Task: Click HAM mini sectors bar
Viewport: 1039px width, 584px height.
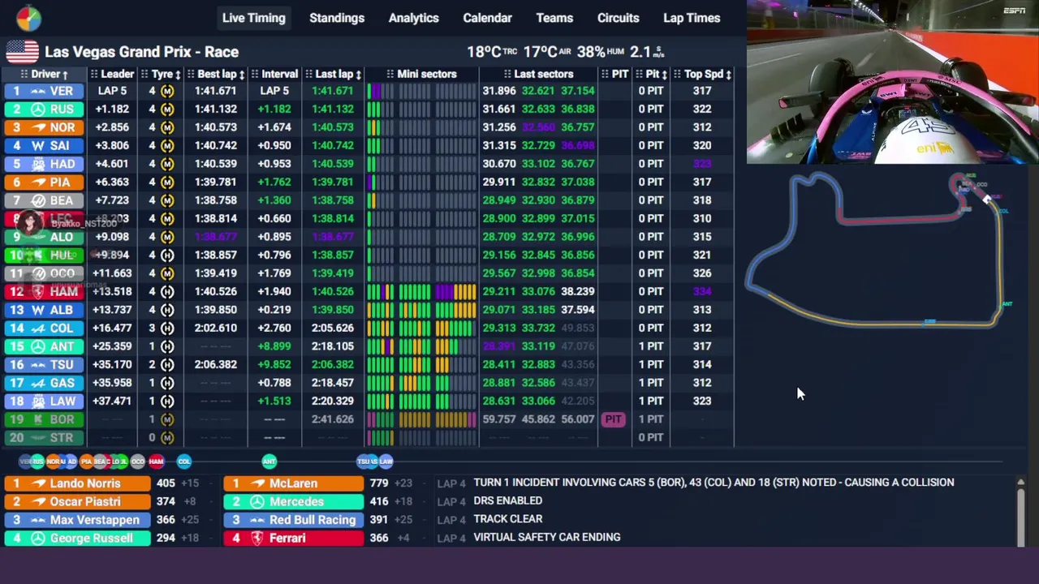Action: 421,291
